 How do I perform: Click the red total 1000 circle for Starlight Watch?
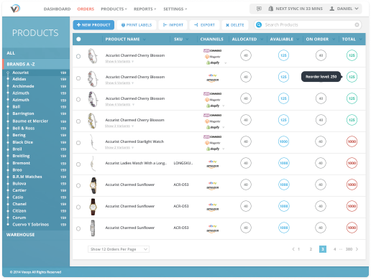[352, 141]
